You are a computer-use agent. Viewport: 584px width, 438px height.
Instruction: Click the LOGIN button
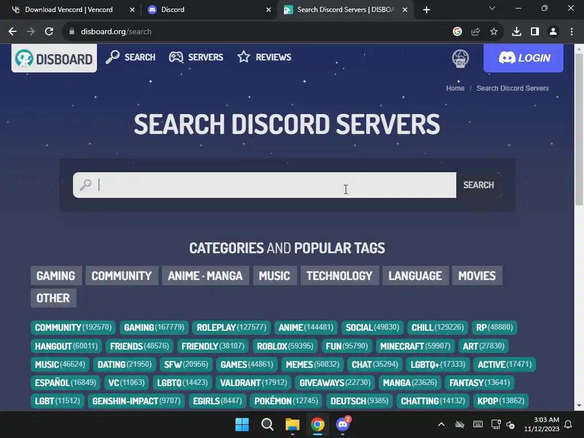tap(524, 58)
